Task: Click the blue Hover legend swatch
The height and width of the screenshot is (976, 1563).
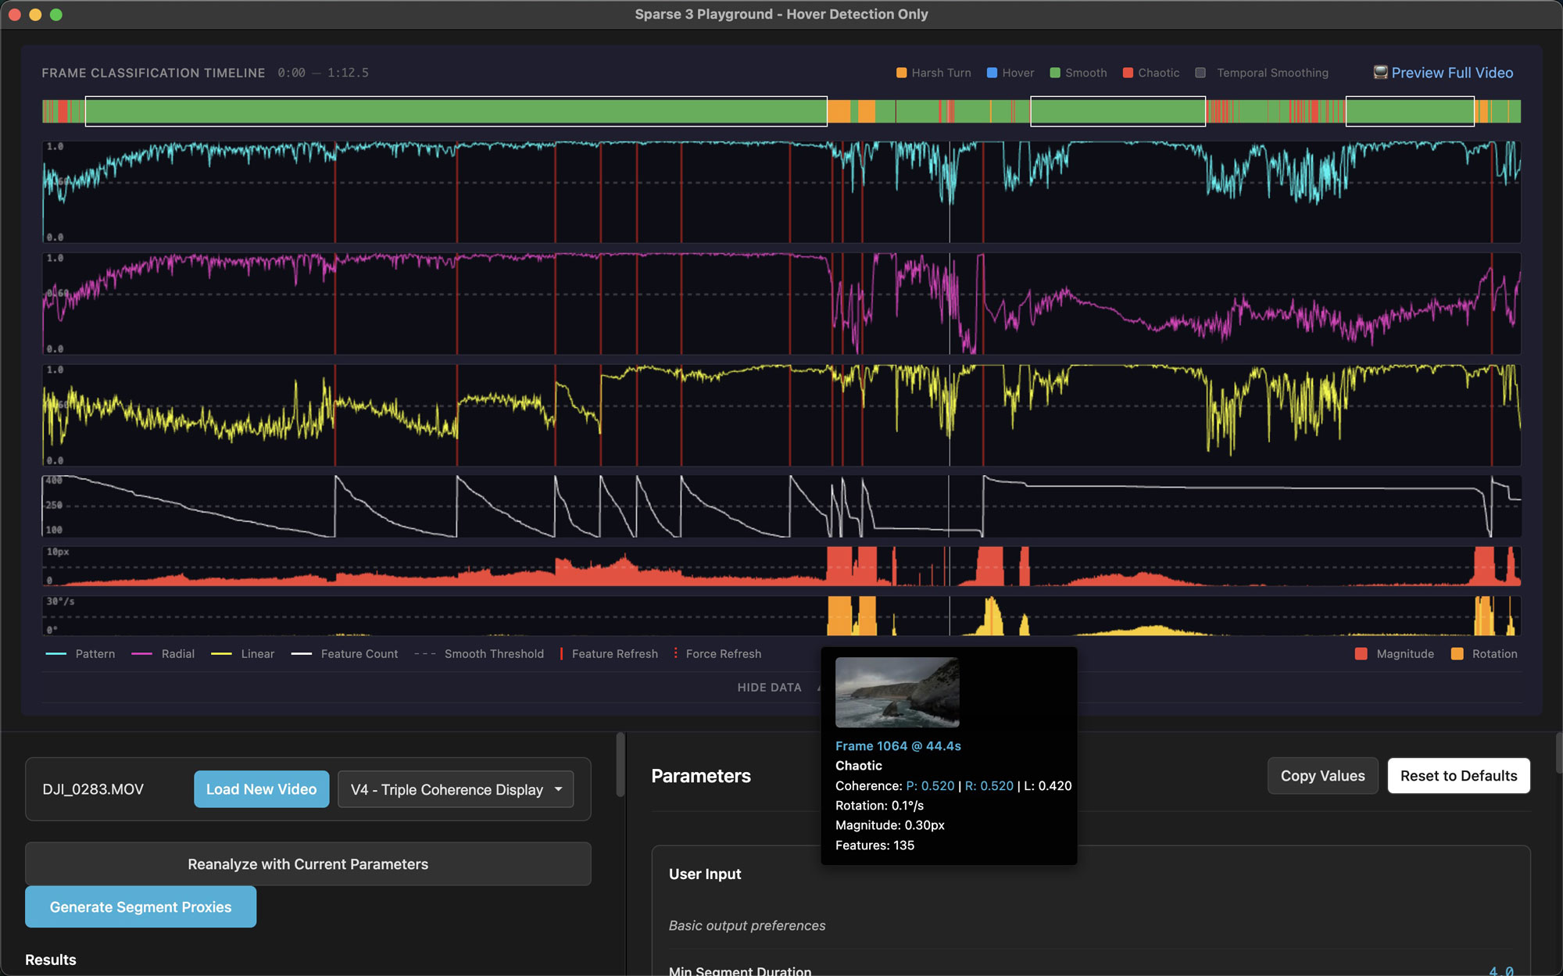Action: click(x=992, y=73)
